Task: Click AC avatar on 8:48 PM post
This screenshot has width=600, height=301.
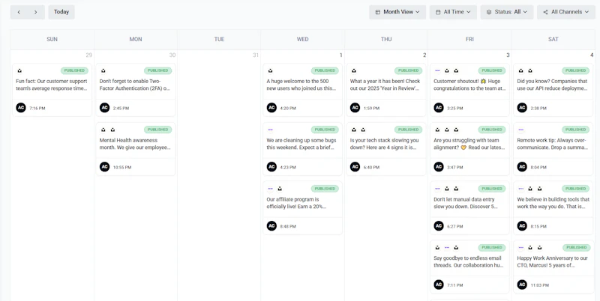Action: 271,226
